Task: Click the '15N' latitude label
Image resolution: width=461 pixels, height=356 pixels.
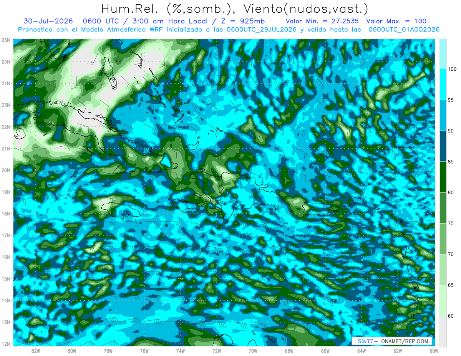Action: tap(6, 278)
